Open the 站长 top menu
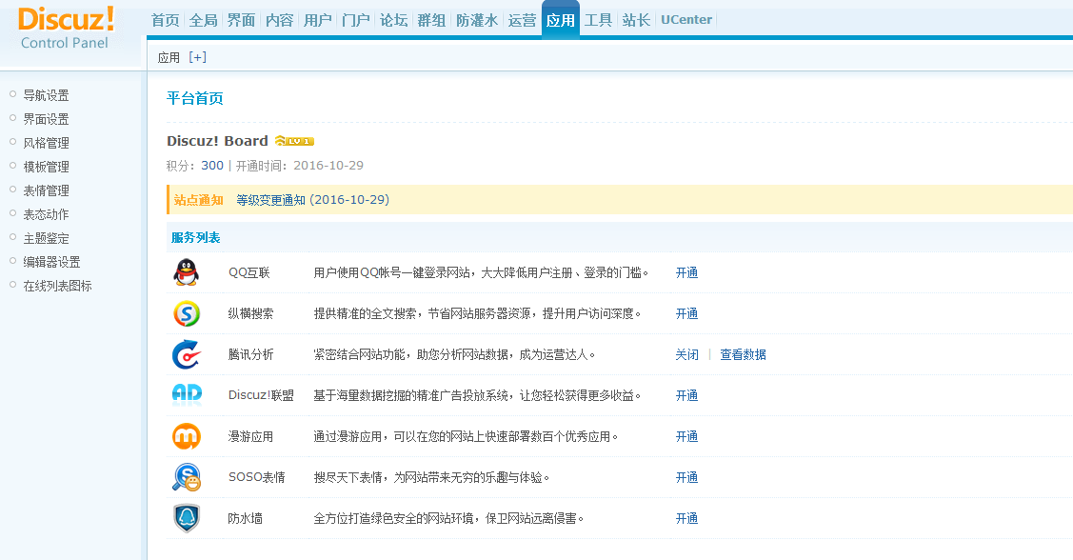 point(636,20)
